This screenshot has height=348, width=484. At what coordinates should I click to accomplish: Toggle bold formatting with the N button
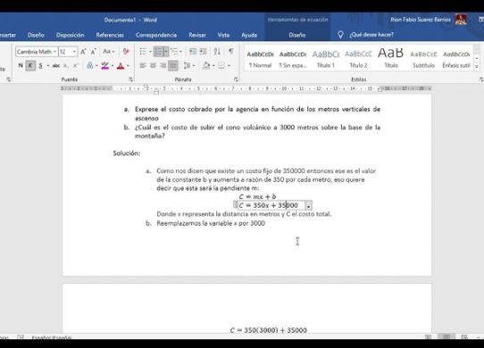tap(21, 65)
